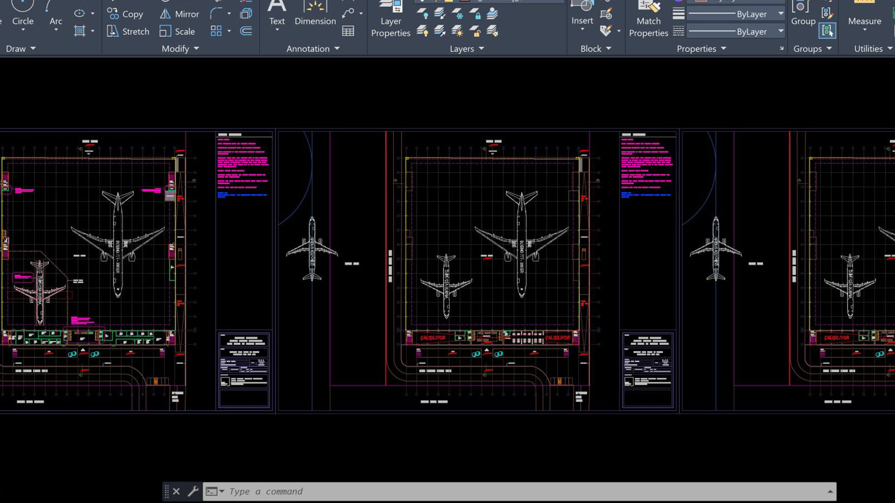Expand the Annotation panel
The width and height of the screenshot is (895, 503).
[x=313, y=49]
